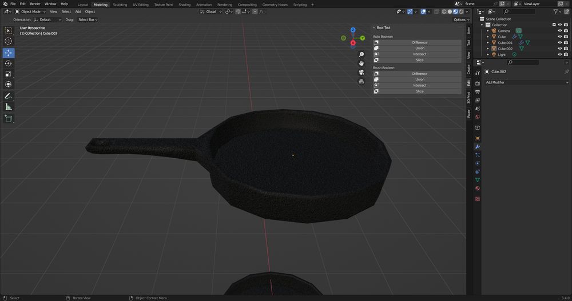Click the Blender logo menu icon

tap(5, 4)
